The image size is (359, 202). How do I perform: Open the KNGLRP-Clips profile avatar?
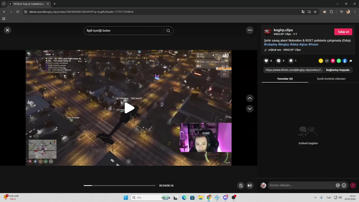268,32
